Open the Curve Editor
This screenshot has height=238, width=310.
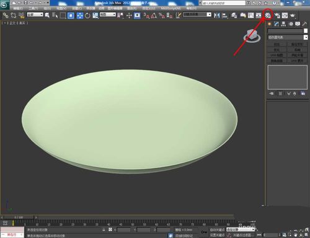(250, 15)
